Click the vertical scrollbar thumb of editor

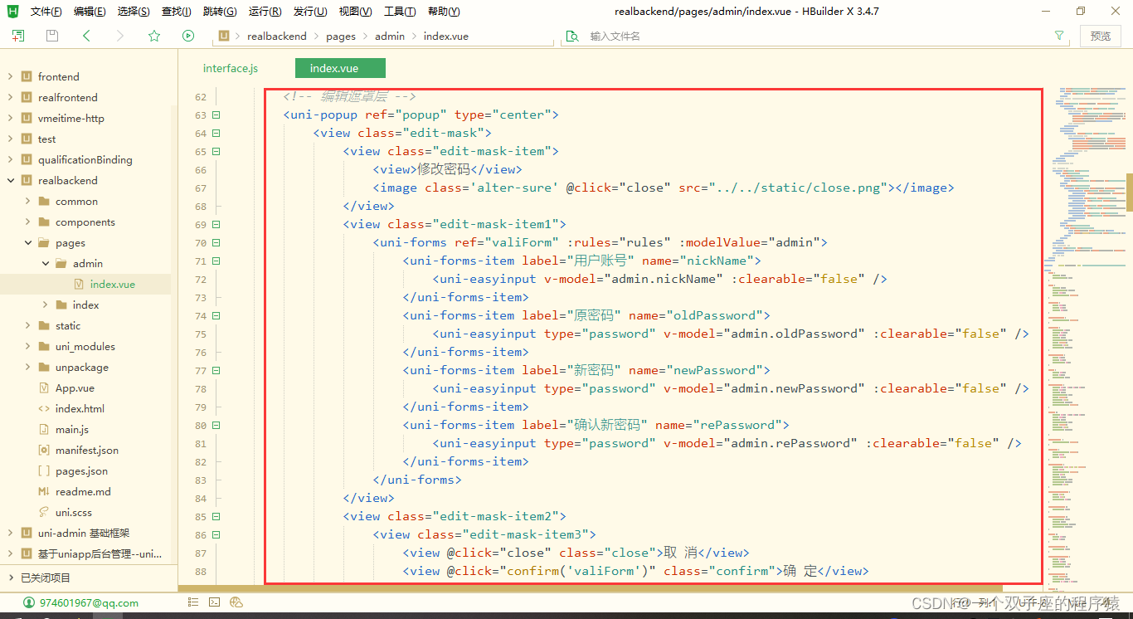click(x=1129, y=193)
